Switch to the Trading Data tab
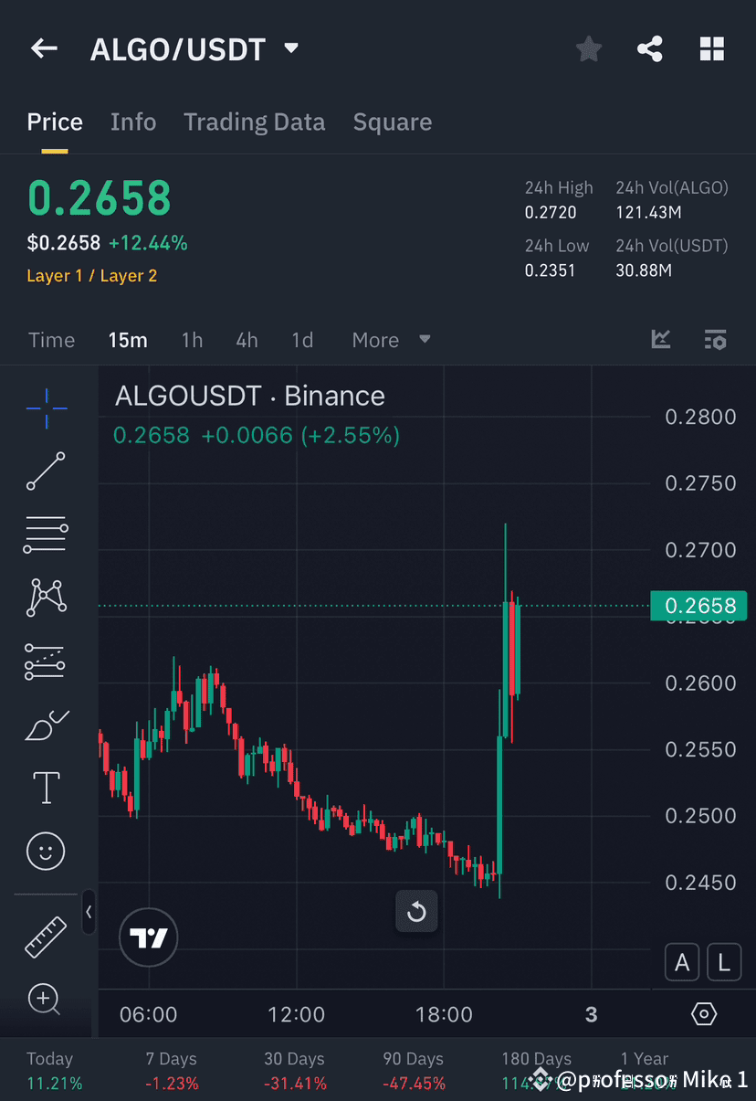Screen dimensions: 756x1101 click(x=254, y=122)
